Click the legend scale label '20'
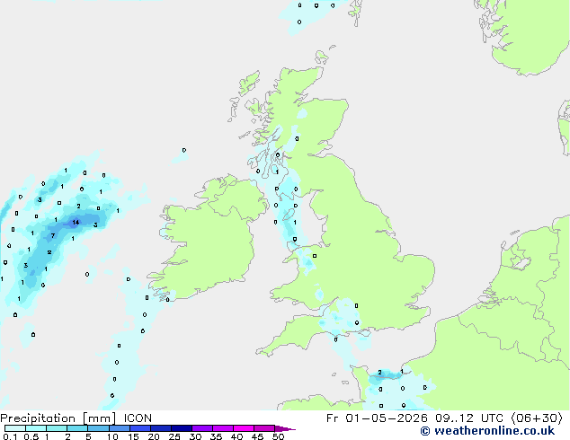The height and width of the screenshot is (440, 570). pyautogui.click(x=154, y=436)
